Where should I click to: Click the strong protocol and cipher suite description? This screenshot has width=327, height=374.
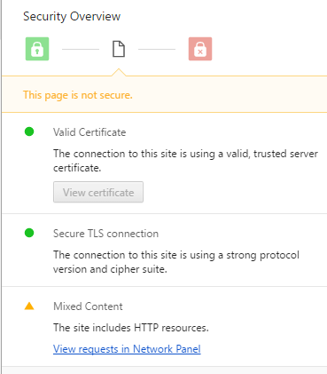pyautogui.click(x=176, y=262)
